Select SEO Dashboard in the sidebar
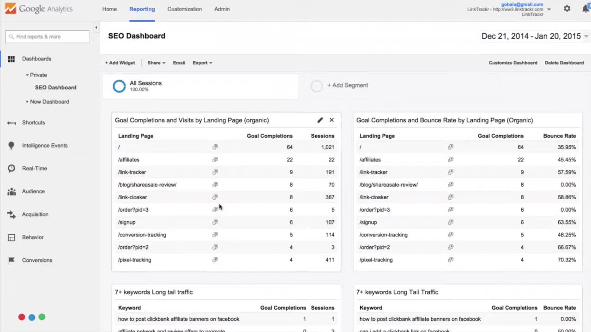Screen dimensions: 591x332 pos(56,87)
